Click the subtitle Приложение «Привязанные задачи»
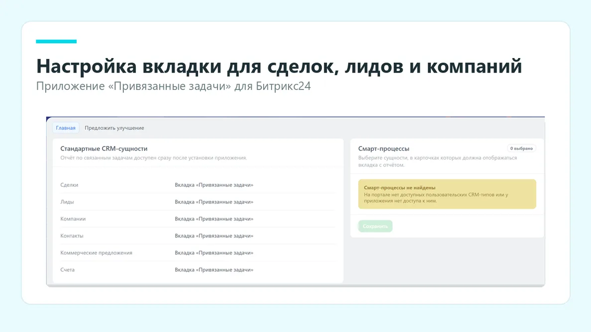This screenshot has height=332, width=591. pyautogui.click(x=174, y=86)
